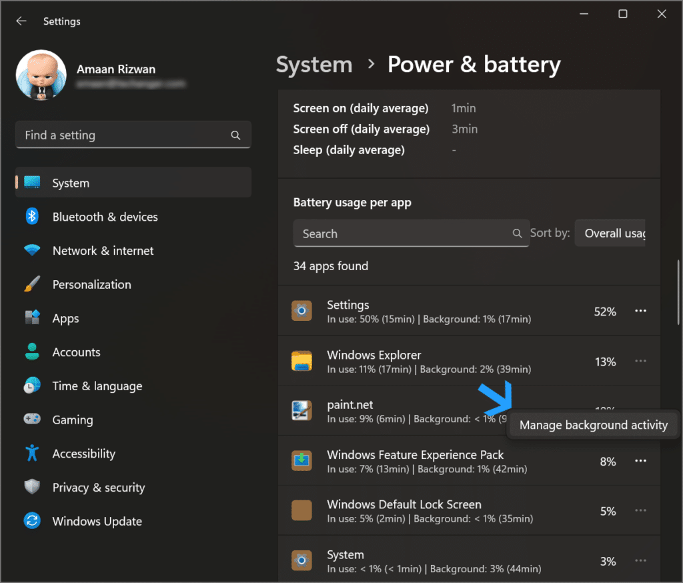
Task: Click the Windows Feature Experience Pack 8% value
Action: [608, 462]
